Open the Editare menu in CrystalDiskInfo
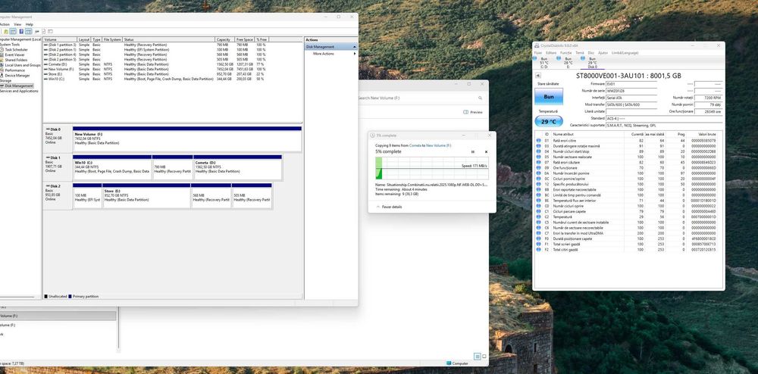Screen dimensions: 758x374 (551, 52)
